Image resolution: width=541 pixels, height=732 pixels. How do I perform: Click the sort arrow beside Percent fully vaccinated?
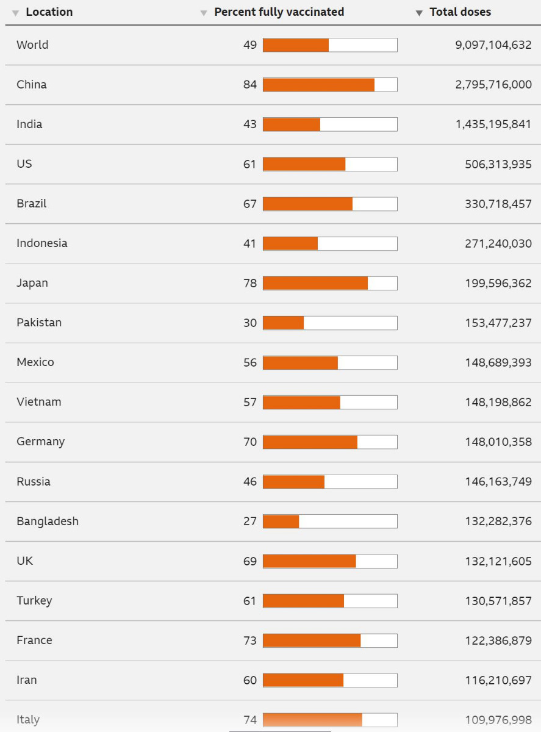coord(204,13)
